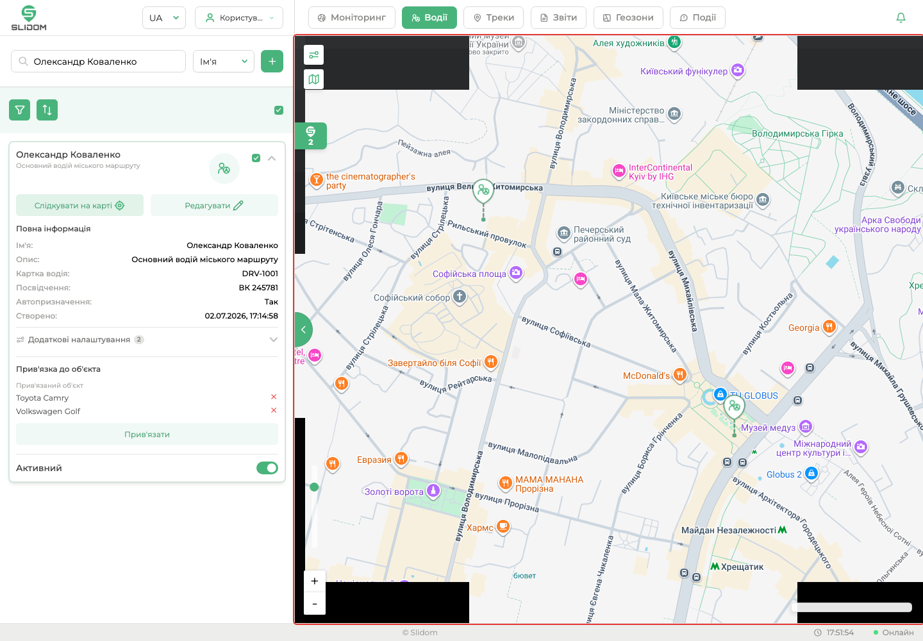Click the green add driver plus button
Viewport: 923px width, 641px height.
272,62
